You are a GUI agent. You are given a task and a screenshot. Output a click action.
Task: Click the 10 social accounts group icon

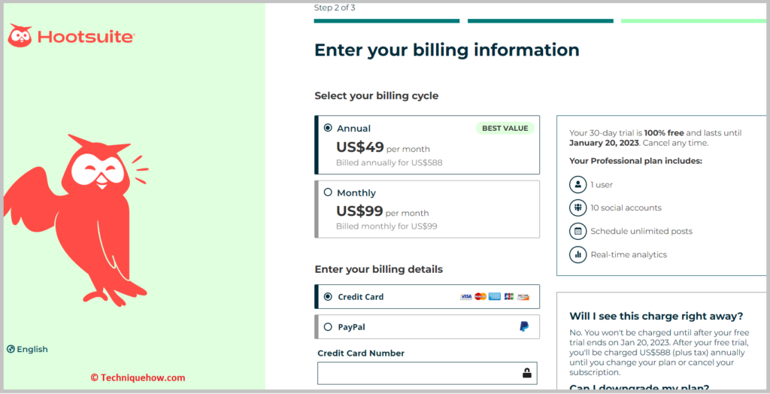point(578,208)
